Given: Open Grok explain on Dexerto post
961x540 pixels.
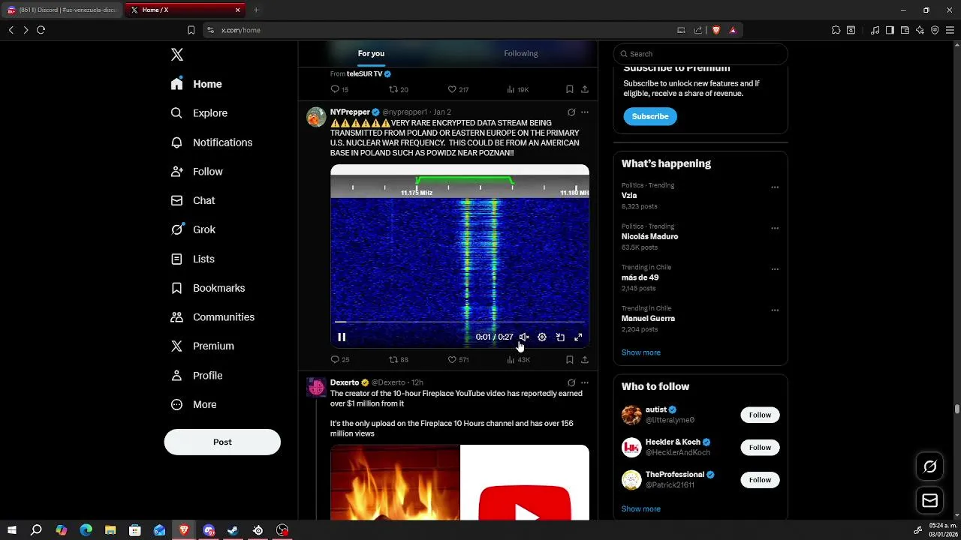Looking at the screenshot, I should (571, 382).
